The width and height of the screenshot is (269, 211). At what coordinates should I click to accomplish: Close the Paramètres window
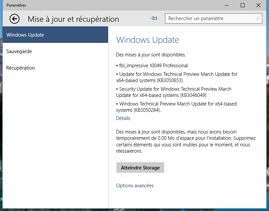(258, 5)
